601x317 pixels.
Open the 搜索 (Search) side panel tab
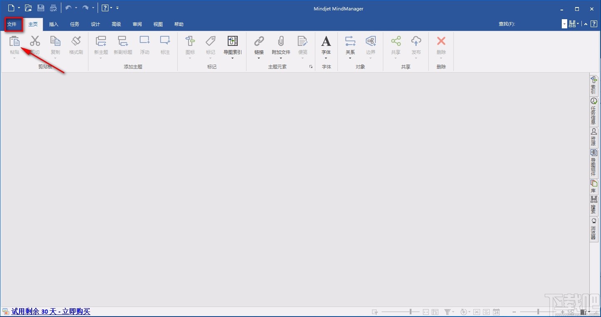pos(593,205)
